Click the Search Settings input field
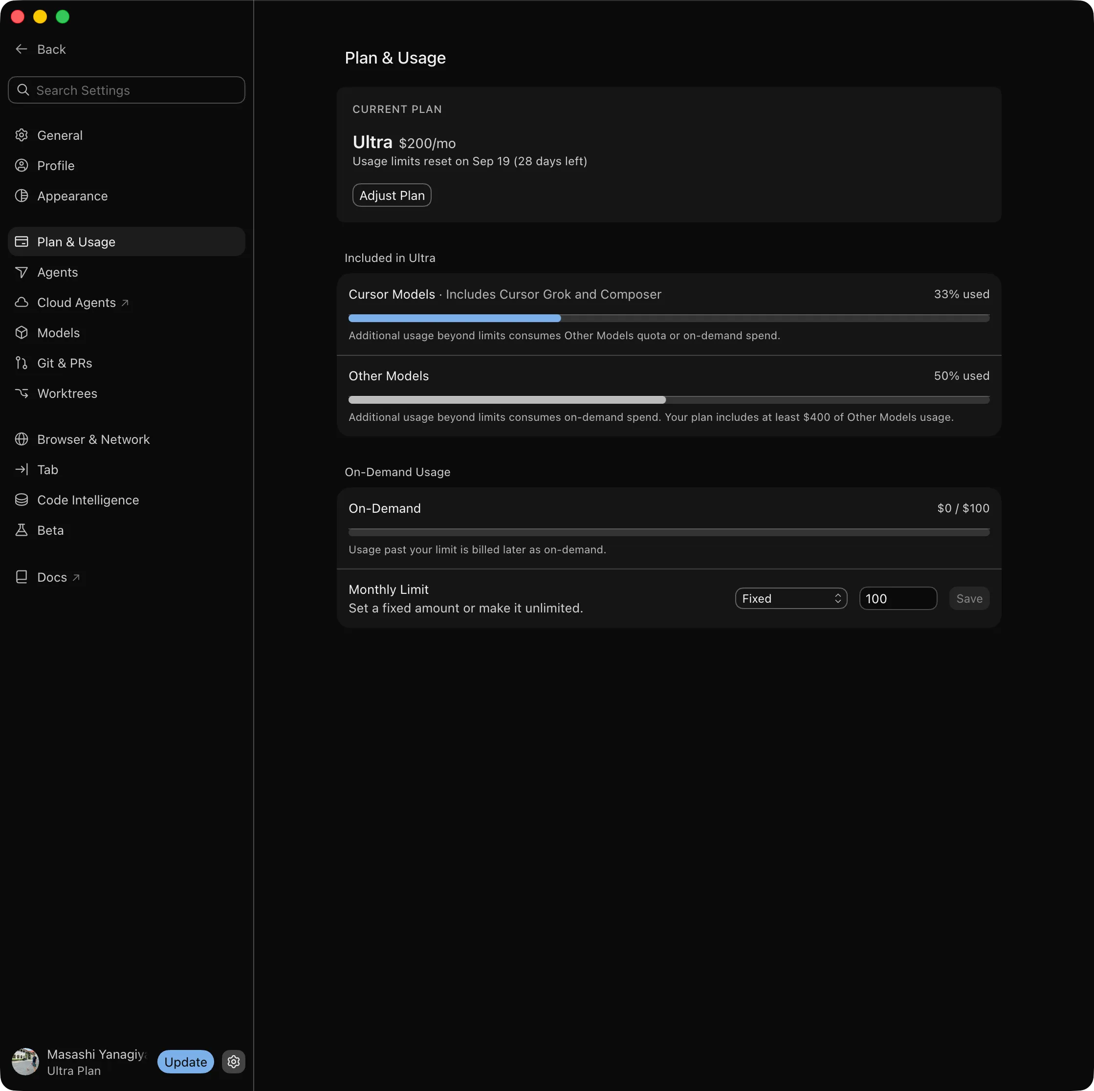Viewport: 1094px width, 1091px height. (126, 90)
